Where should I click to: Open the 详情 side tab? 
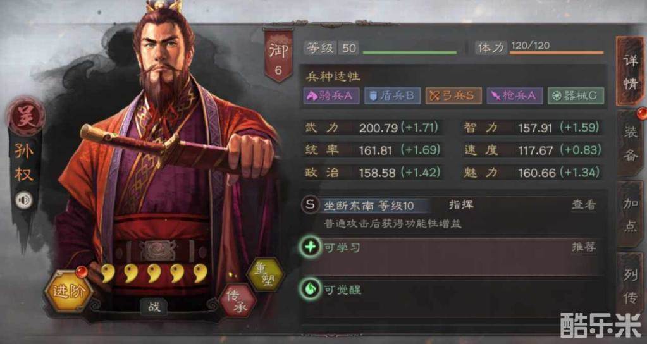(630, 71)
